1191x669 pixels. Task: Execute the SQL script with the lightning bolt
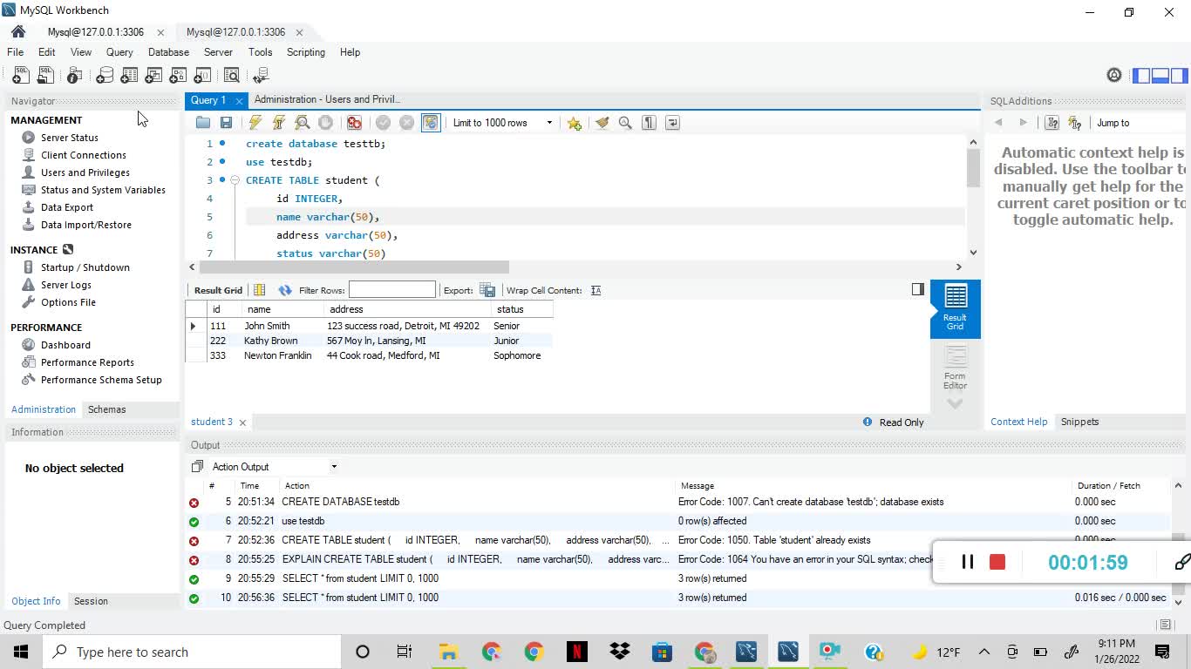(255, 123)
